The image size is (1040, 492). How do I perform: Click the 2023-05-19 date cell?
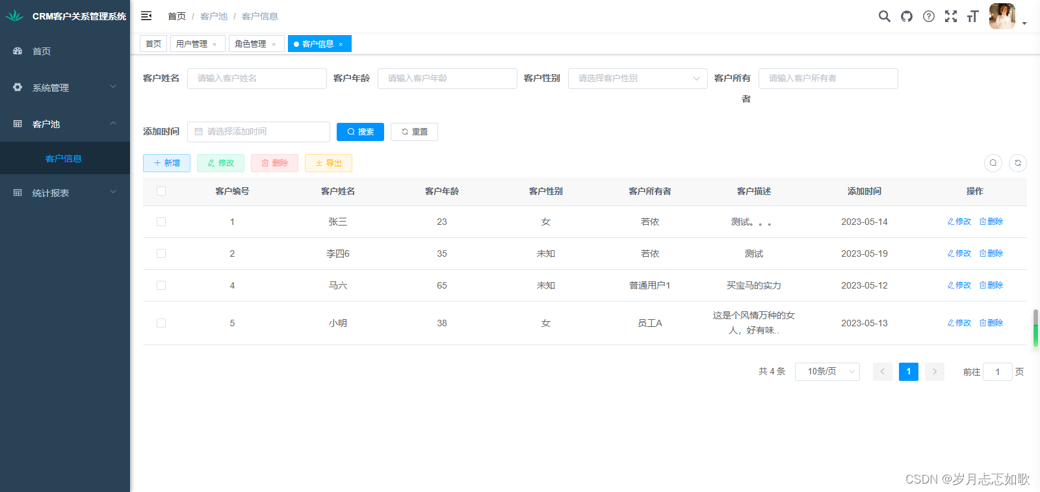point(864,253)
